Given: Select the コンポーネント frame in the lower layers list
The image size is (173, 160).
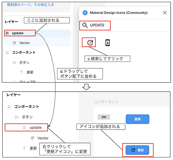Looking at the screenshot, I should coord(27,107).
